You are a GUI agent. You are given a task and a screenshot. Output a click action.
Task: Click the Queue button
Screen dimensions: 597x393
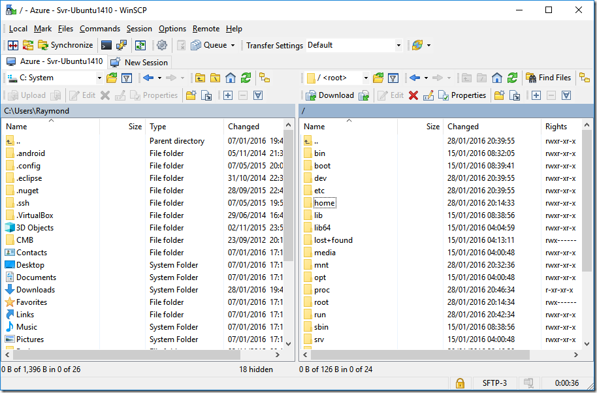[208, 45]
